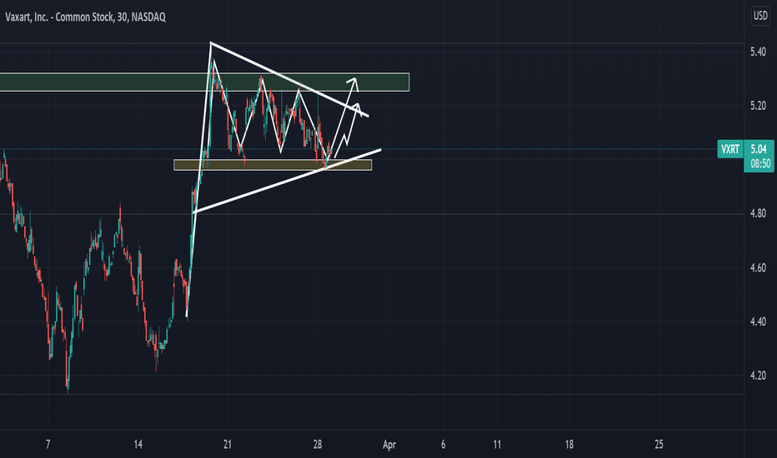Select the yellow support zone rectangle
Viewport: 777px width, 458px height.
point(273,165)
